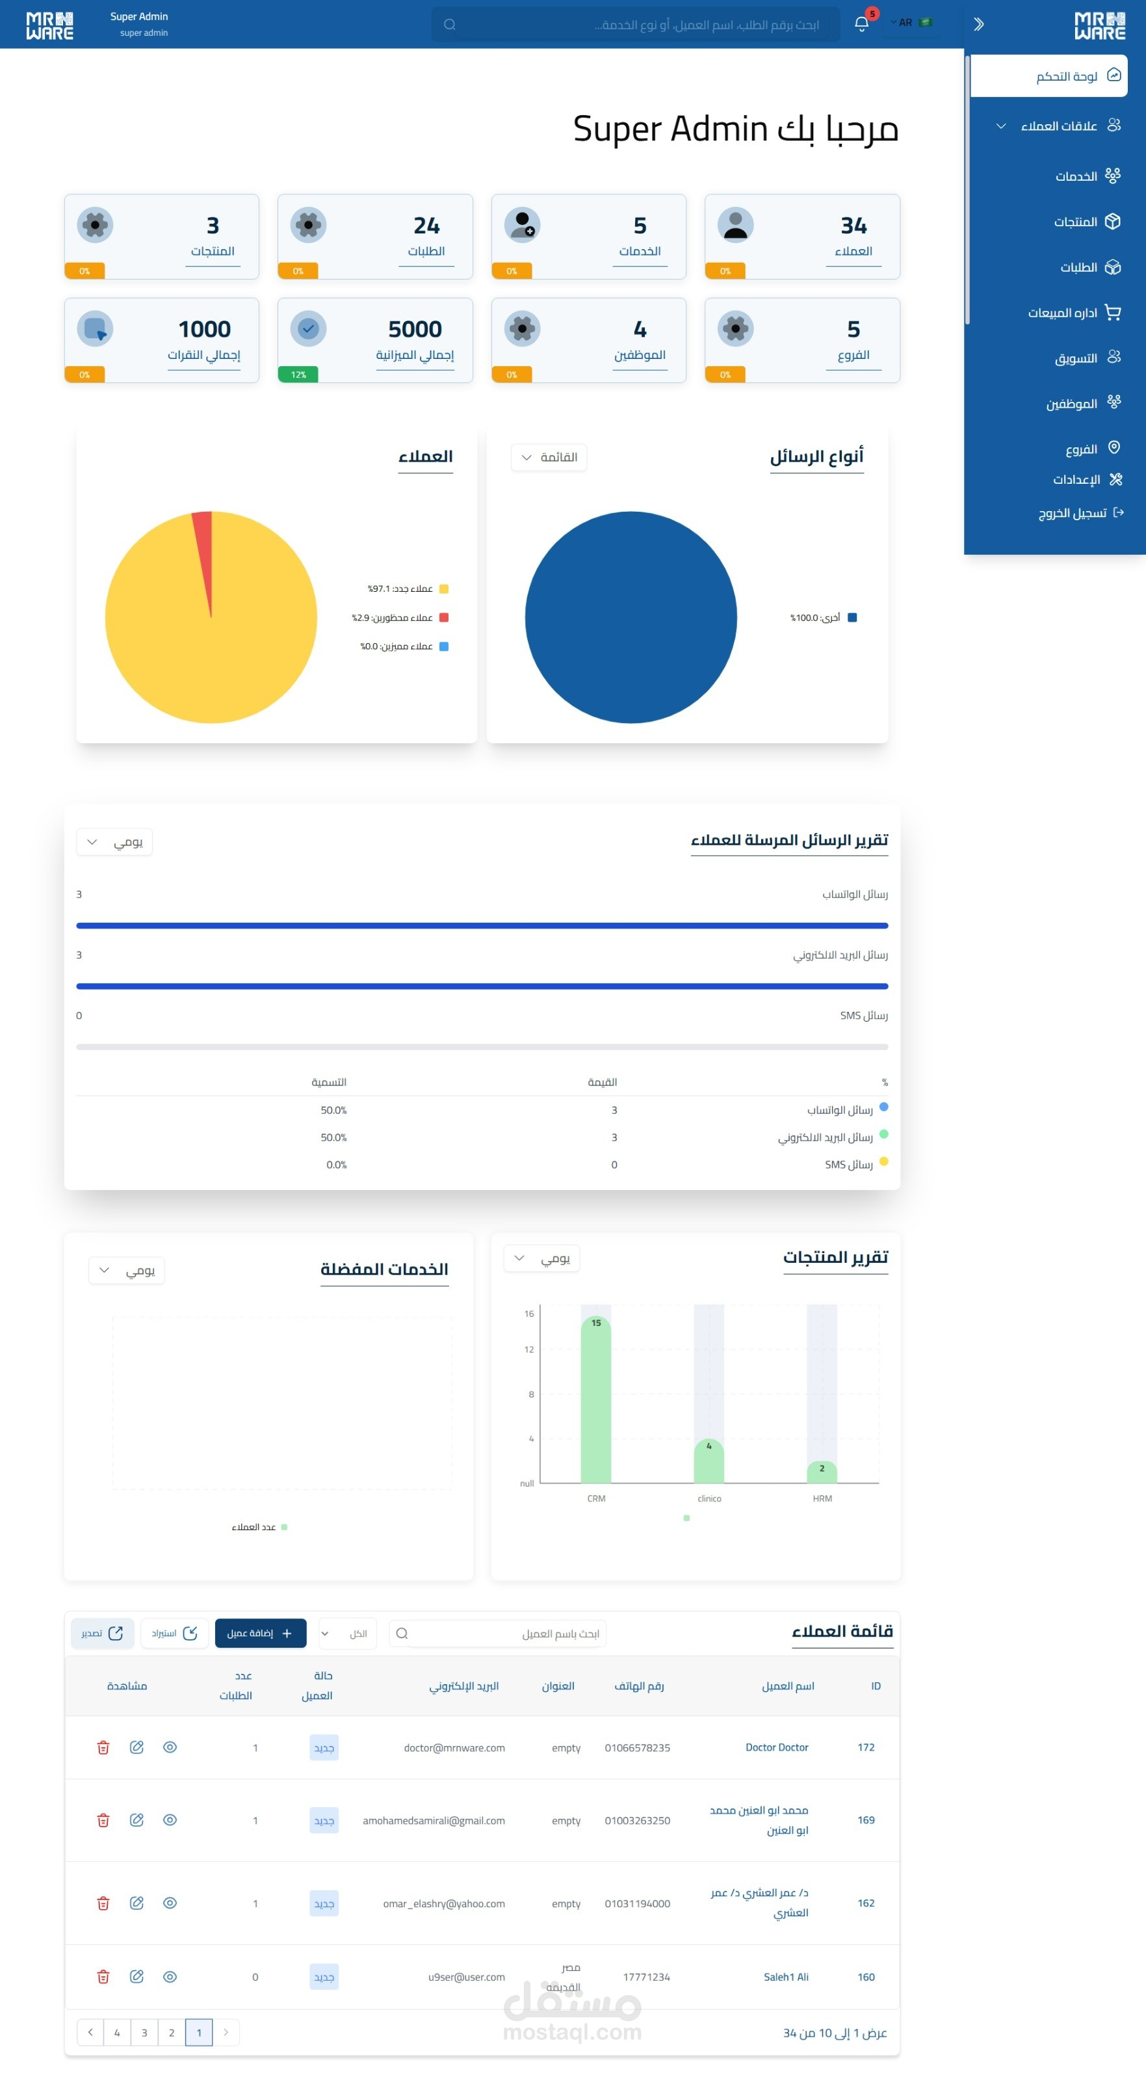Open the 'القائمة' dropdown in message types
This screenshot has width=1146, height=2086.
point(549,458)
